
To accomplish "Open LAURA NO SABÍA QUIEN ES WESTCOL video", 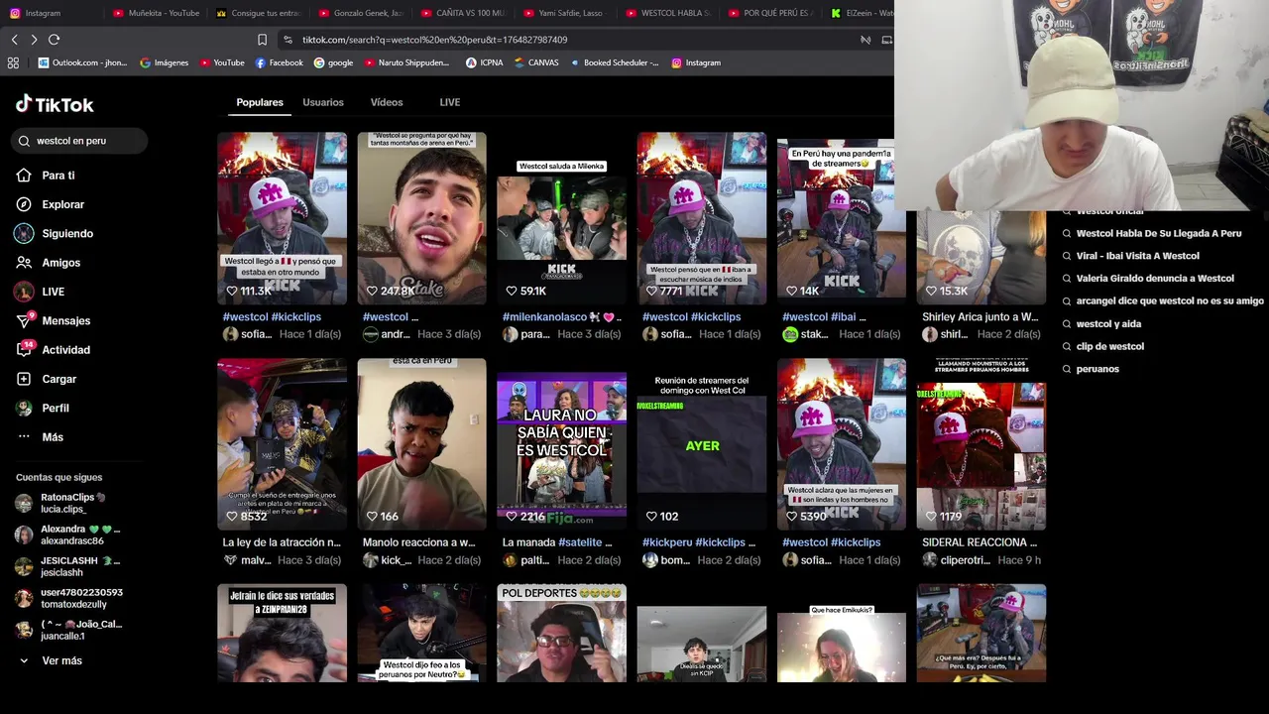I will (561, 444).
